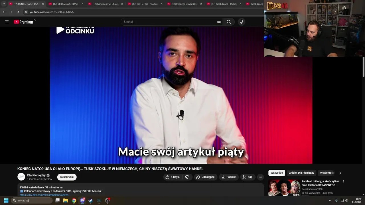
Task: Open the Dla Pieniędzy channel name link
Action: tap(36, 175)
